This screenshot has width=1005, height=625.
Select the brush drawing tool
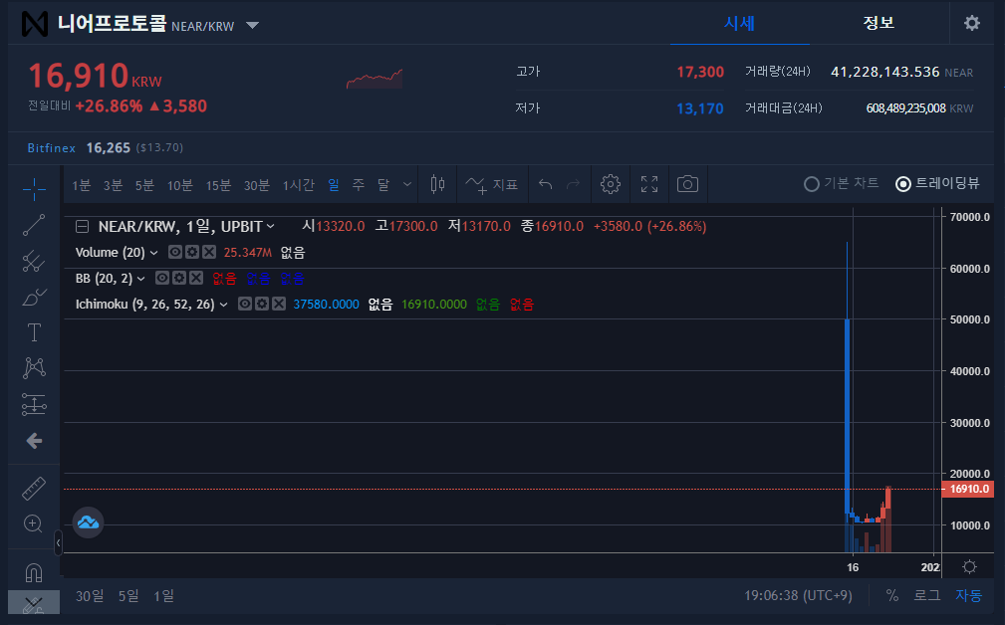point(34,298)
